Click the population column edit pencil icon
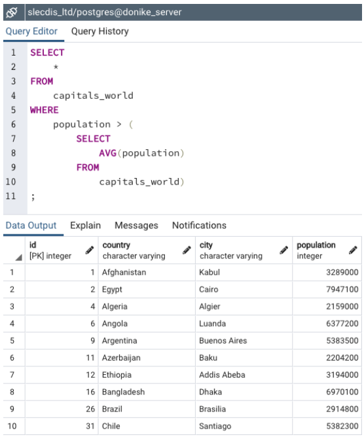This screenshot has height=439, width=364. pos(353,250)
